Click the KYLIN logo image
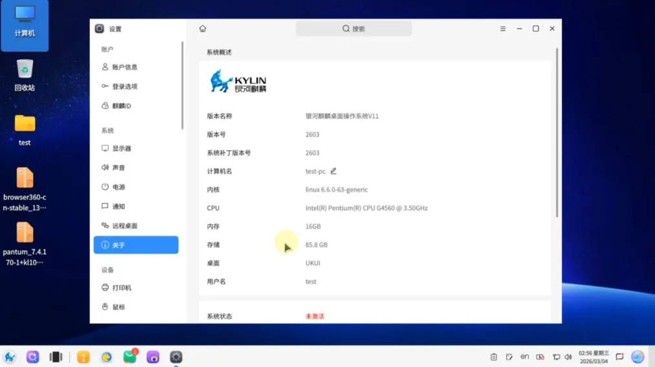This screenshot has width=655, height=367. click(238, 81)
